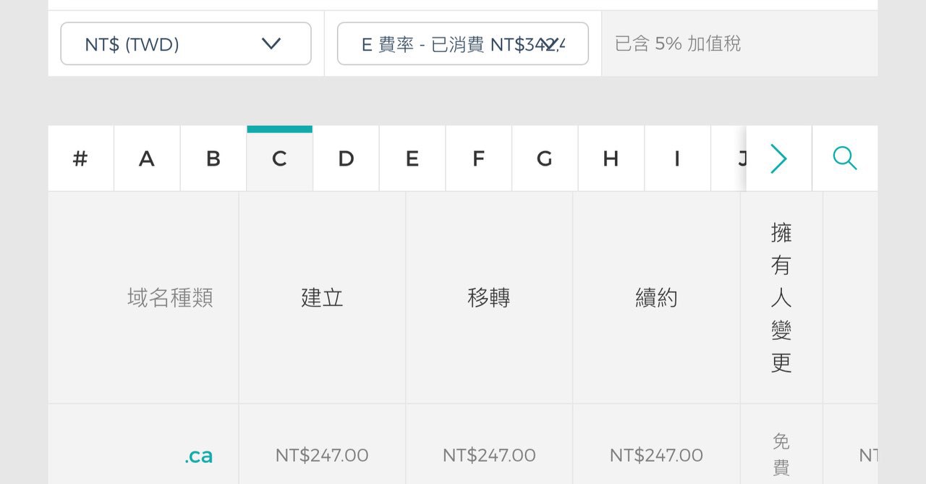Switch to letter E tab

pyautogui.click(x=412, y=158)
